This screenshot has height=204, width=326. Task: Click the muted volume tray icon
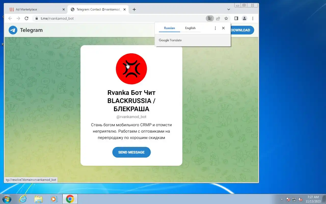click(x=300, y=199)
